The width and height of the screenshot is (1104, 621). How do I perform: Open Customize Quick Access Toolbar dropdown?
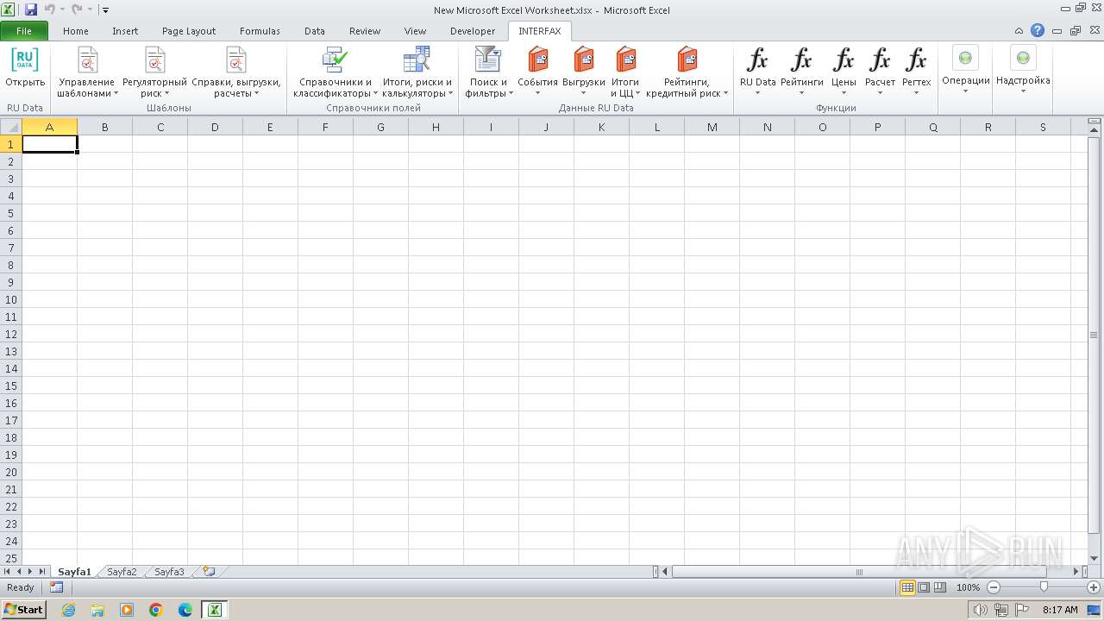(x=105, y=10)
